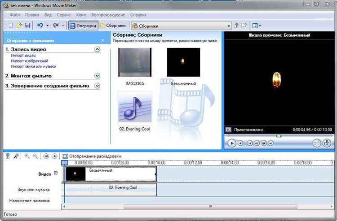Viewport: 337px width, 221px height.
Task: Expand the Завершение создания фильма section
Action: pos(97,86)
